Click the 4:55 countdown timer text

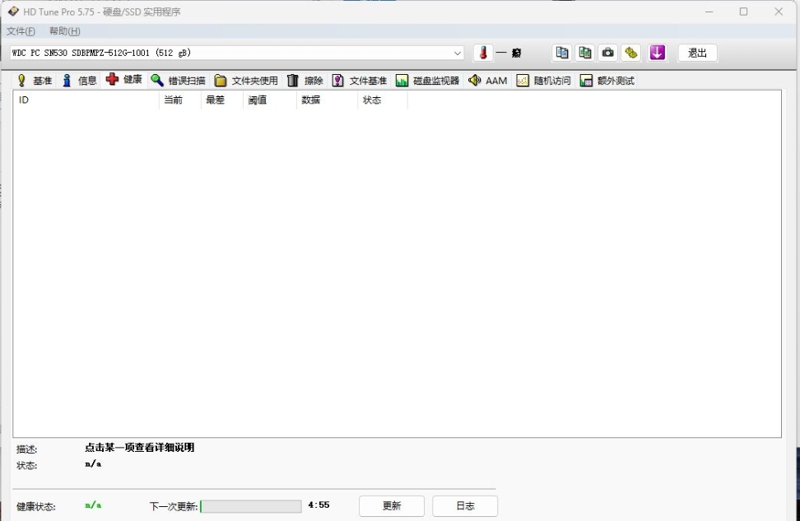click(319, 505)
